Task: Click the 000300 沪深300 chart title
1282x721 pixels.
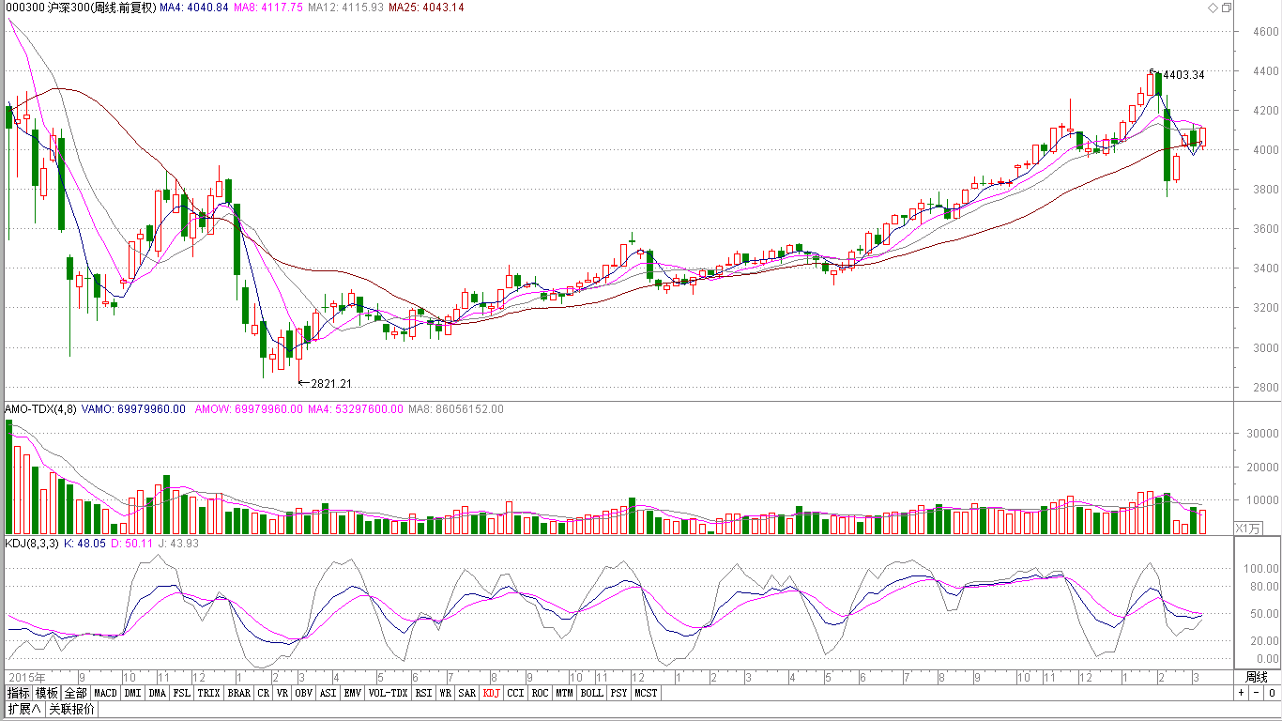Action: coord(79,8)
